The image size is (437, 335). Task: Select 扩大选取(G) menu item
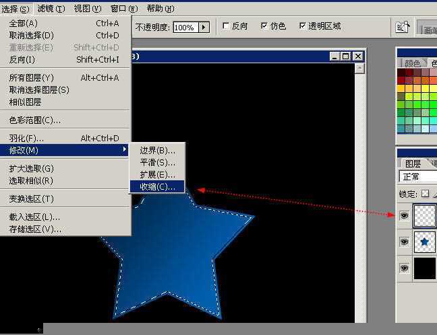[x=64, y=168]
